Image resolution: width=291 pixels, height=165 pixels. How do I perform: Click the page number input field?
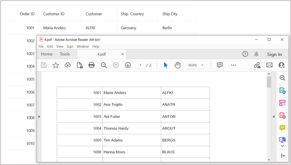tap(141, 65)
